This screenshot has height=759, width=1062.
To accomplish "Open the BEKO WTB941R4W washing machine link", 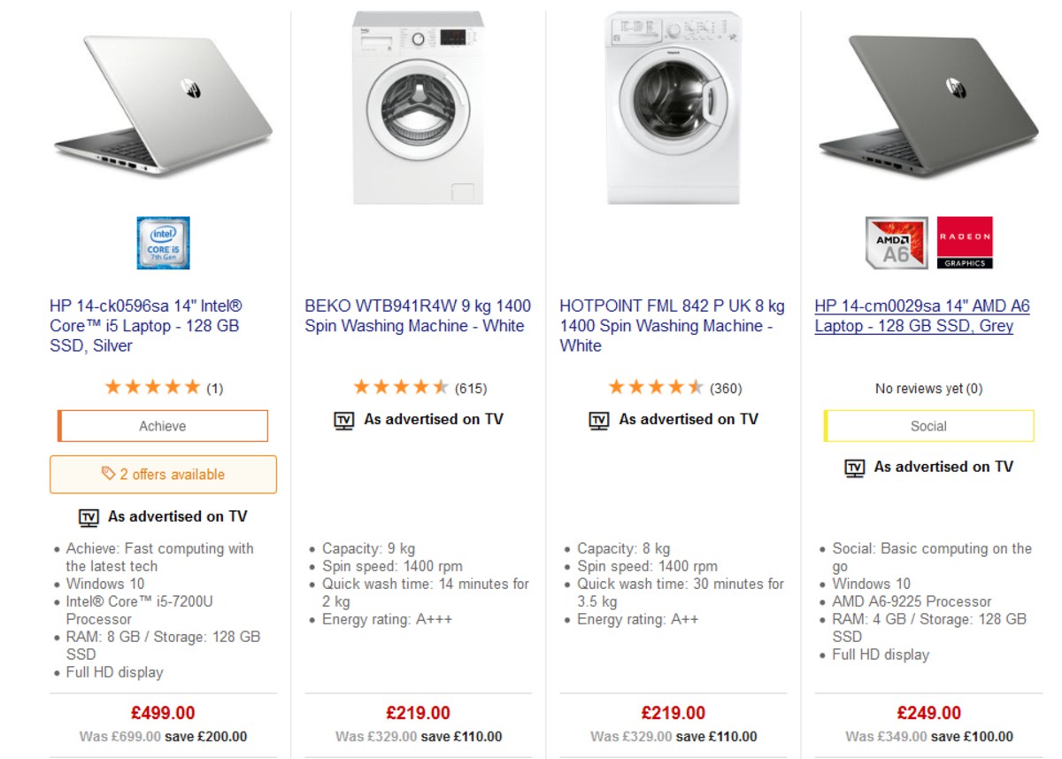I will click(417, 315).
